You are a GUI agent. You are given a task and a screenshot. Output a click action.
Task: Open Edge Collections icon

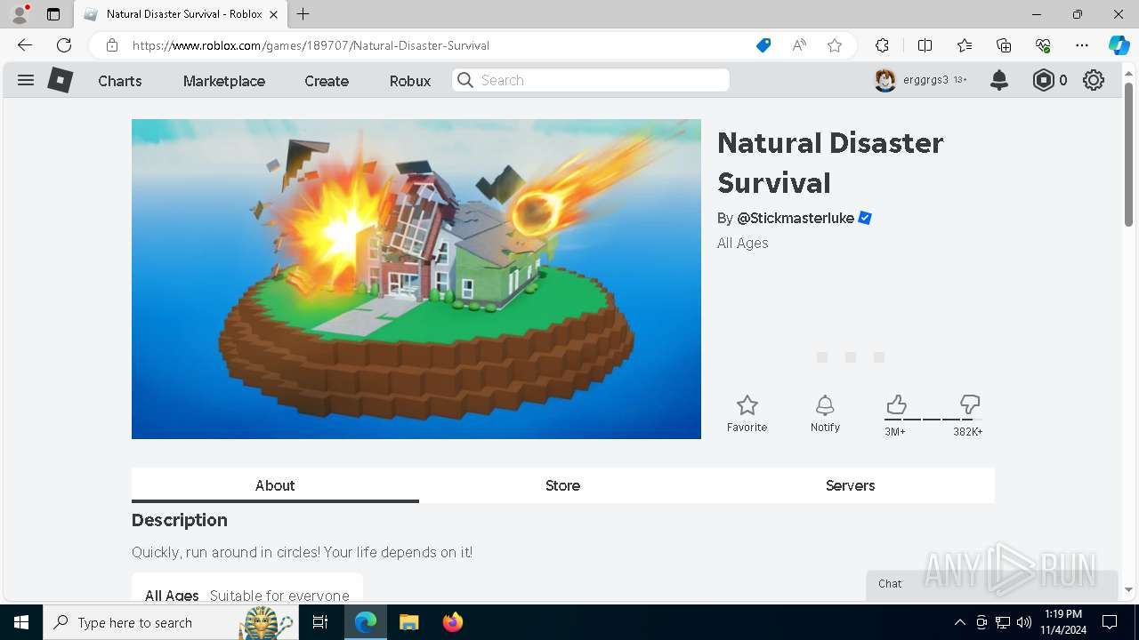(1004, 45)
